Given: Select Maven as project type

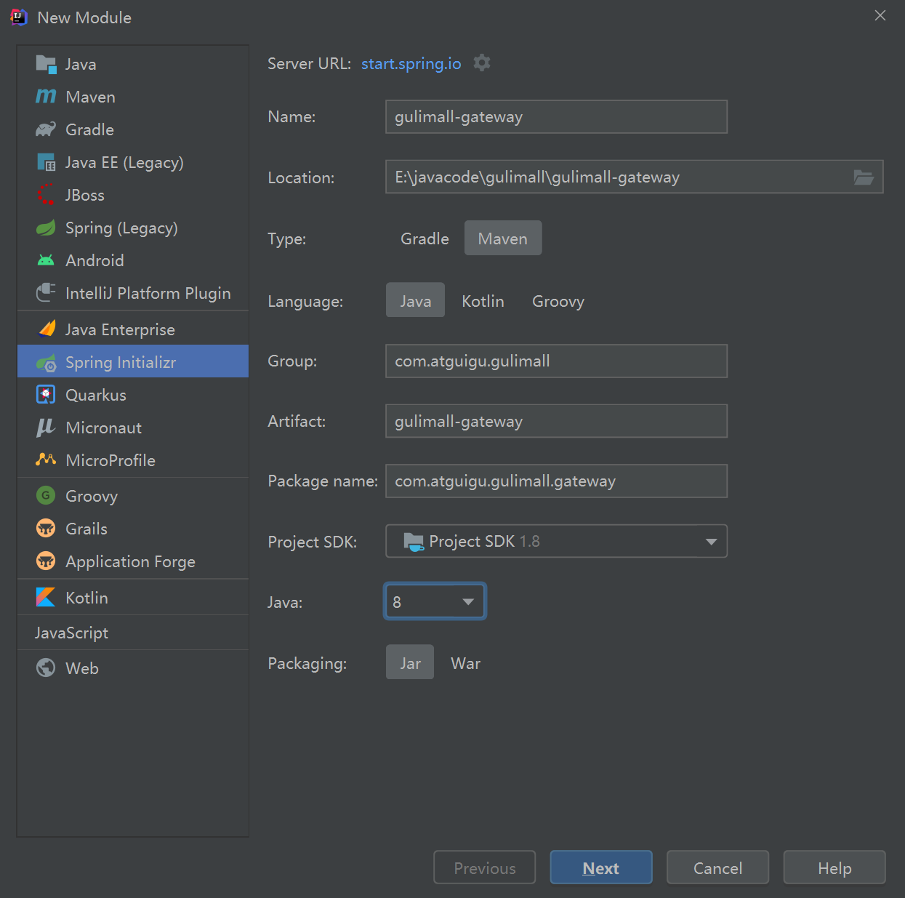Looking at the screenshot, I should click(x=503, y=238).
